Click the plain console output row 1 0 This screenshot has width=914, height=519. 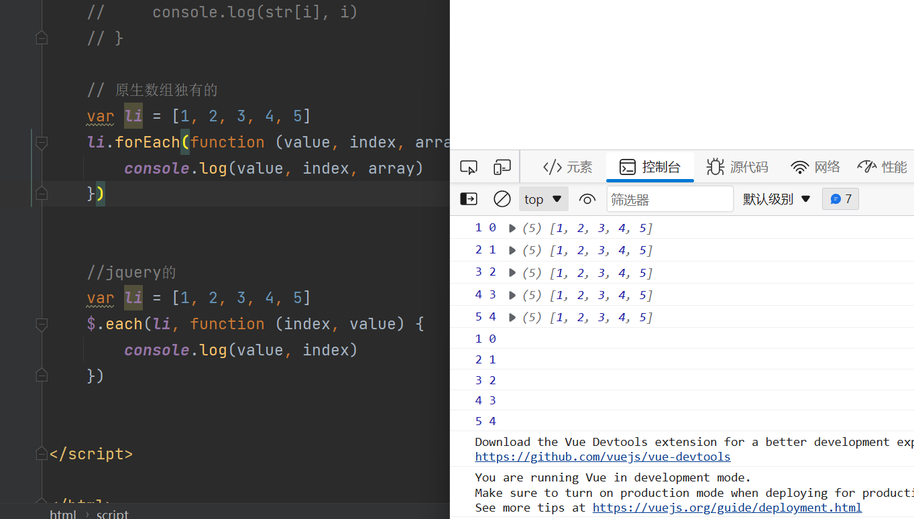coord(682,339)
